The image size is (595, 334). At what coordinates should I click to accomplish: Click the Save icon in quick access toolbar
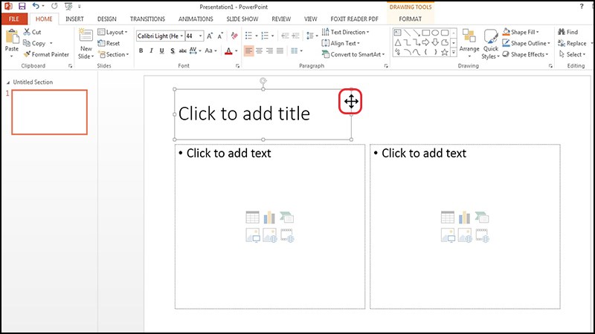pyautogui.click(x=21, y=6)
